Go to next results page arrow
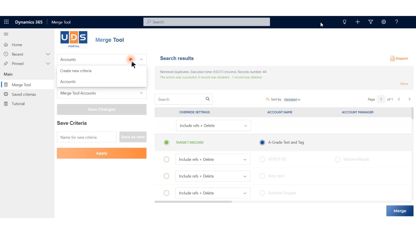Viewport: 416px width, 234px height. [409, 99]
